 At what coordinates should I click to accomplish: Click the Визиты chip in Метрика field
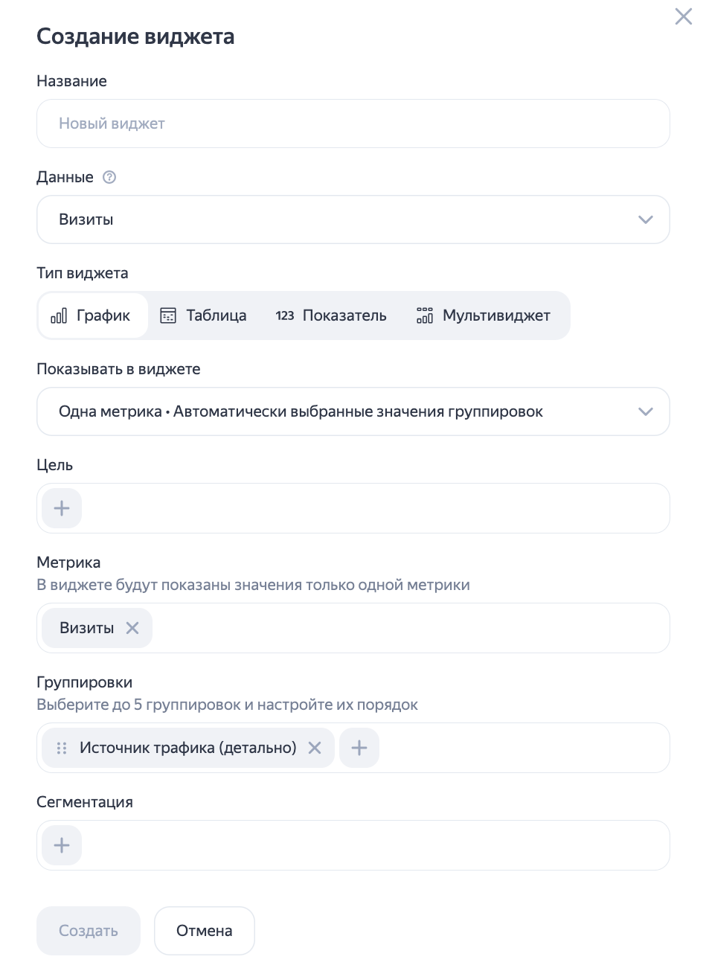[86, 628]
